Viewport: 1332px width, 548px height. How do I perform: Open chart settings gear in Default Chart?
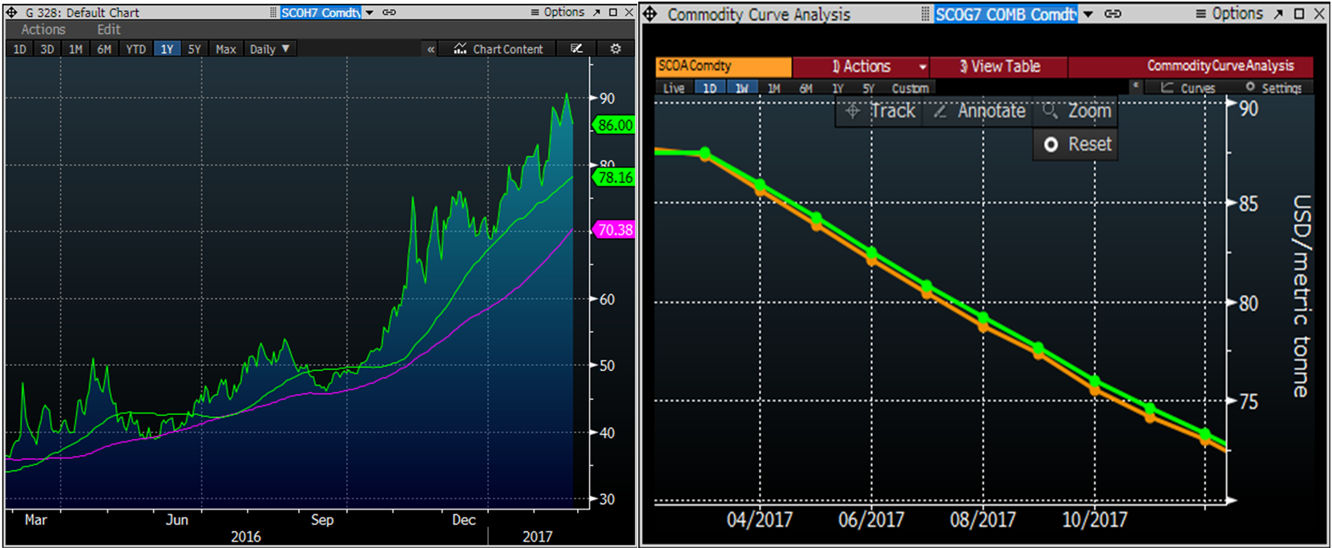click(x=616, y=49)
